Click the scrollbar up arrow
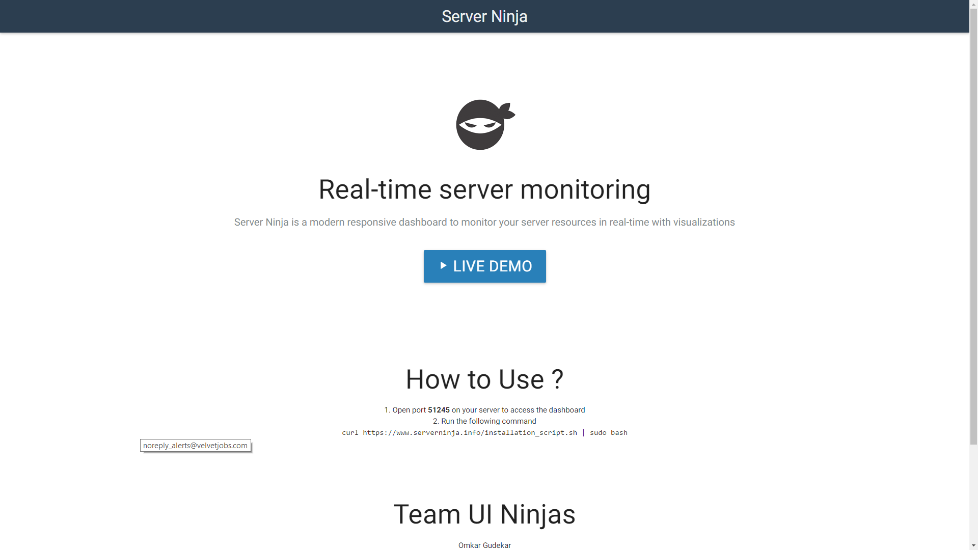Viewport: 978px width, 550px height. (x=973, y=4)
